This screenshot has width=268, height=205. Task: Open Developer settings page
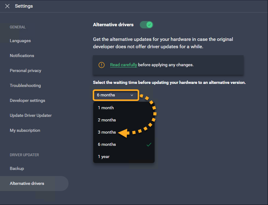27,100
